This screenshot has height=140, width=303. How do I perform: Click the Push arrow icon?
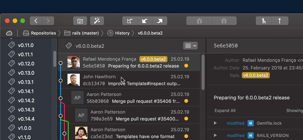click(160, 21)
